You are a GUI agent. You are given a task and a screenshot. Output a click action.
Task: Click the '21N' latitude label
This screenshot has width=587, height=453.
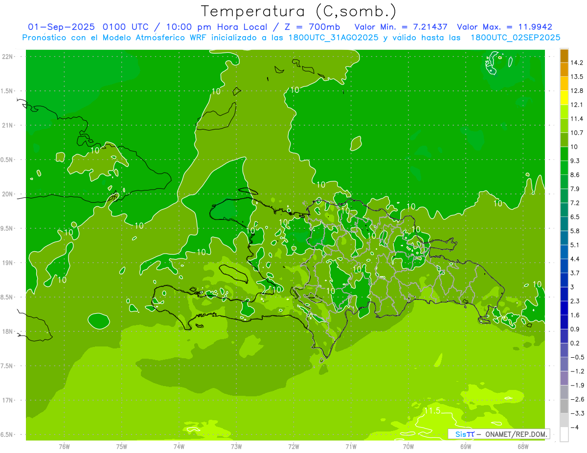pos(8,126)
